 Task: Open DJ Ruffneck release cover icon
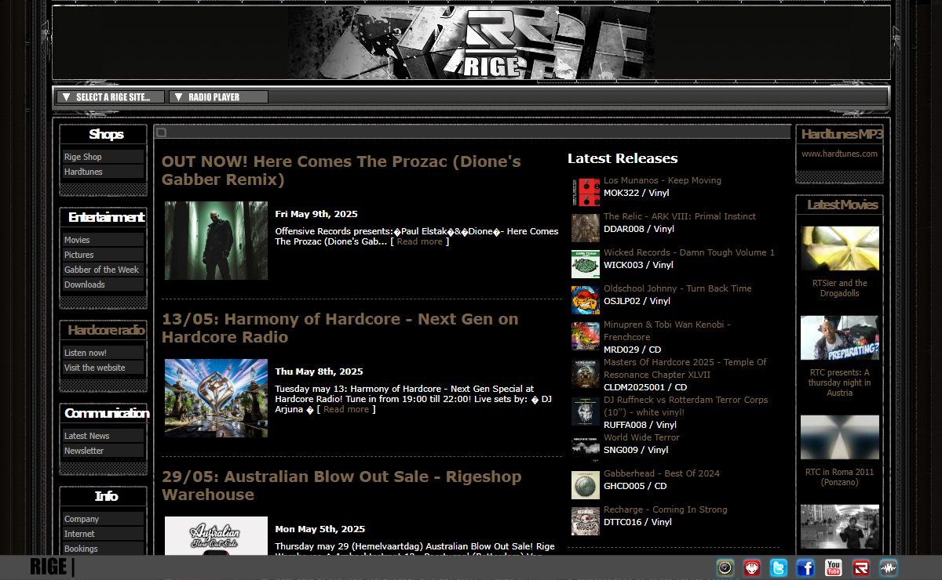point(586,411)
